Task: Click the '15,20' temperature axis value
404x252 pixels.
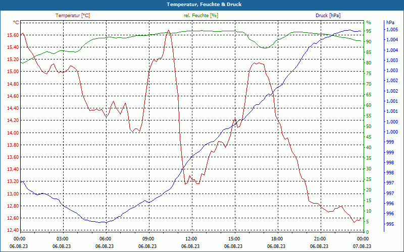Action: point(13,59)
